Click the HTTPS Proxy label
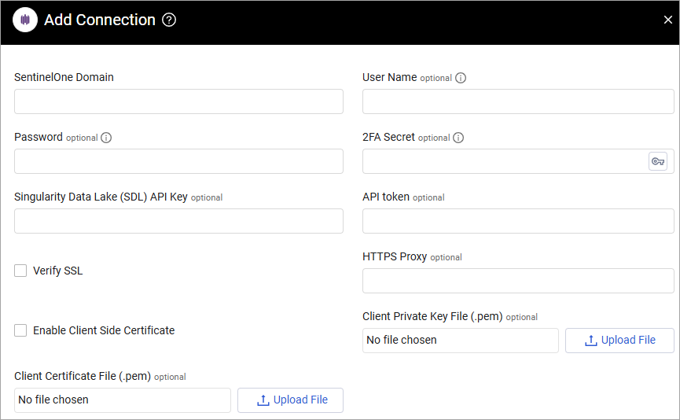The image size is (680, 420). (x=395, y=257)
